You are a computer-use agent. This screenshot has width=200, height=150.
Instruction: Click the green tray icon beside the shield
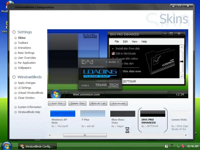coord(178,146)
